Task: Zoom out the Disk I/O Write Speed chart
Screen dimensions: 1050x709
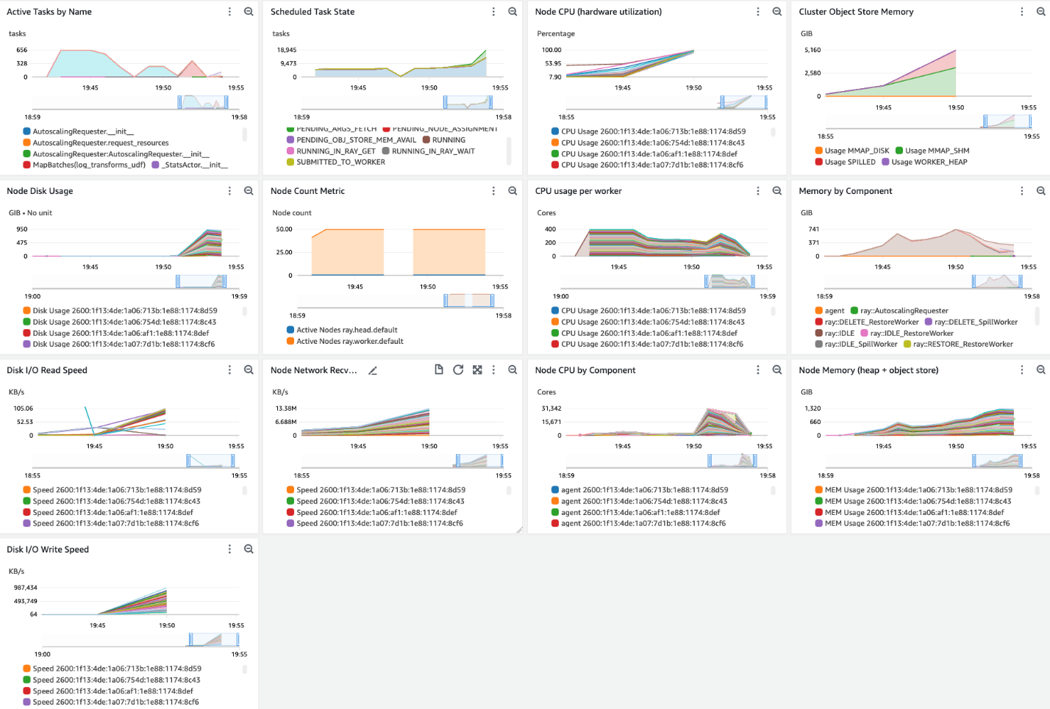Action: click(249, 549)
